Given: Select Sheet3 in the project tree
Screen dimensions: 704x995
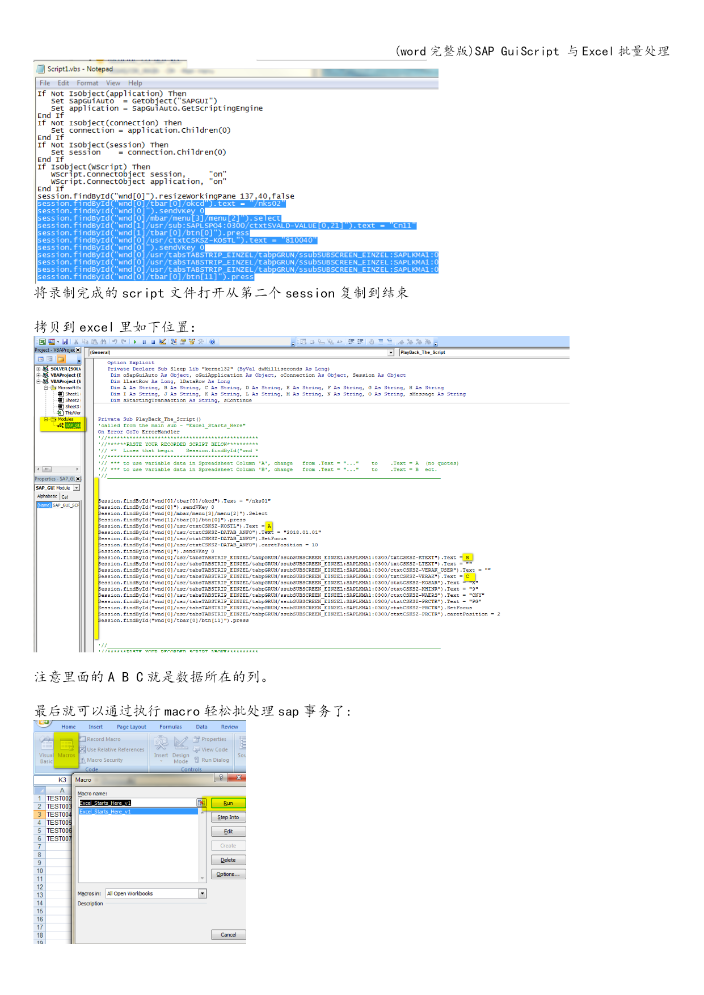Looking at the screenshot, I should [69, 407].
